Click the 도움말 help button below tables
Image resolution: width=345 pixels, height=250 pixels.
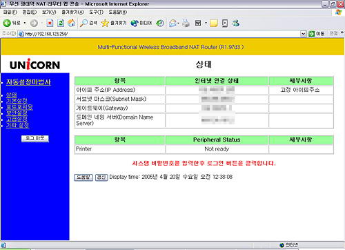click(83, 177)
